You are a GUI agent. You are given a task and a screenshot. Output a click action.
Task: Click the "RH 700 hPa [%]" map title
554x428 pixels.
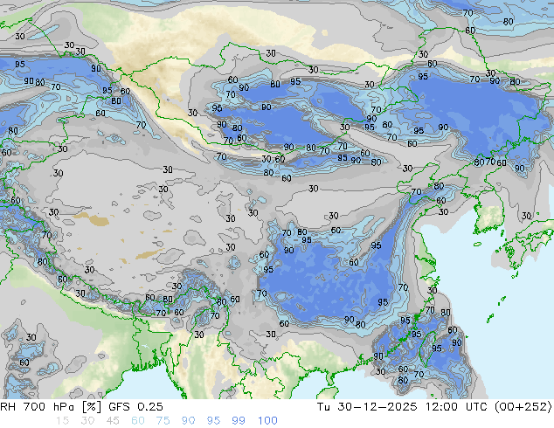51,407
